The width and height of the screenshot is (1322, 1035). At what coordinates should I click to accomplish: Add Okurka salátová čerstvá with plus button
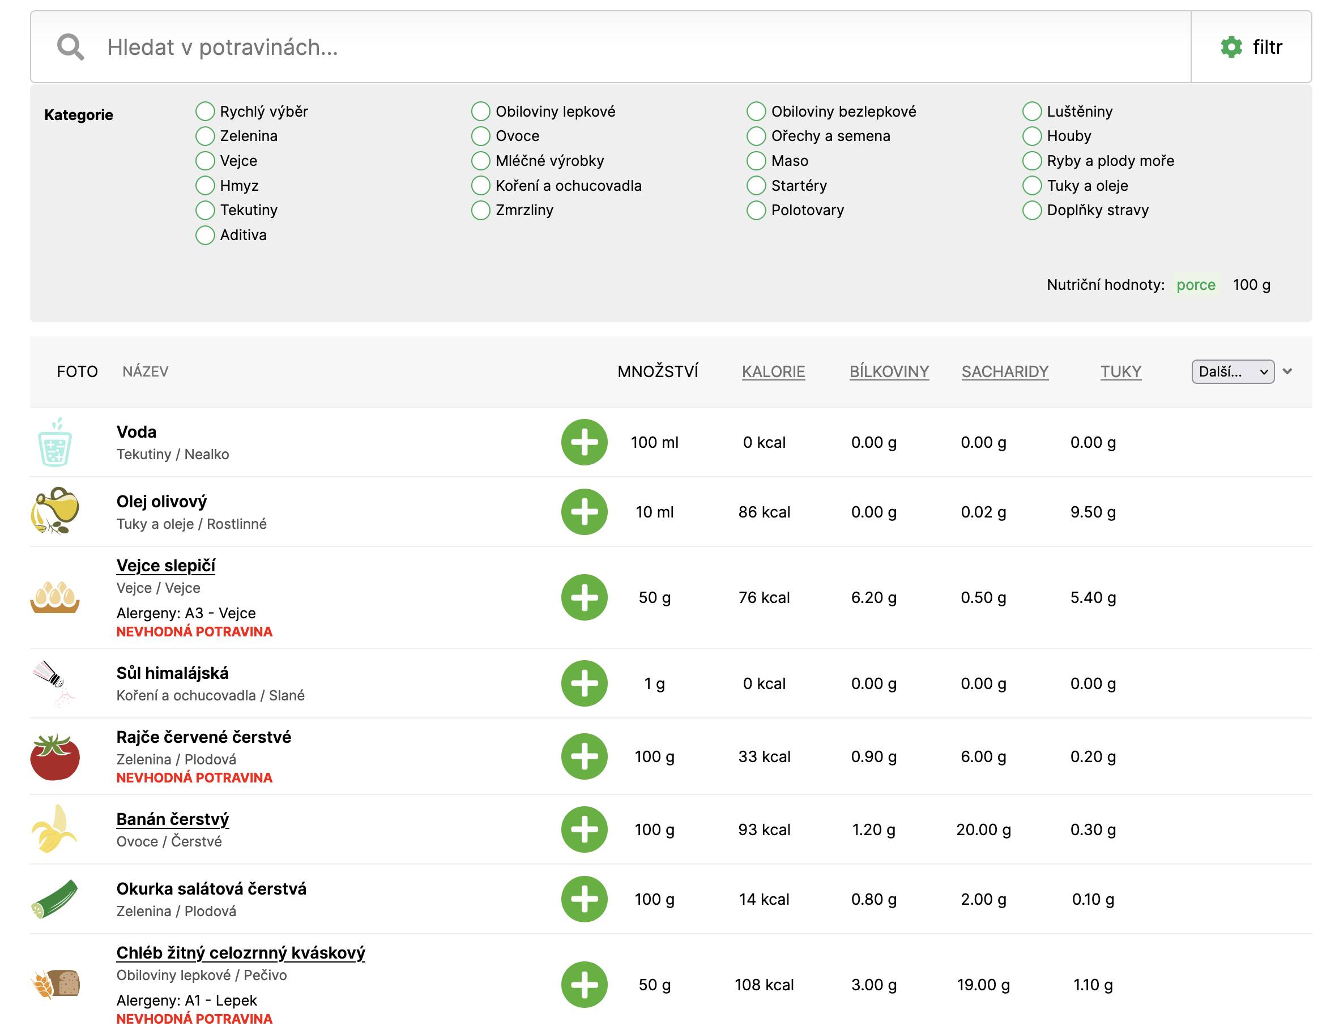click(x=584, y=899)
